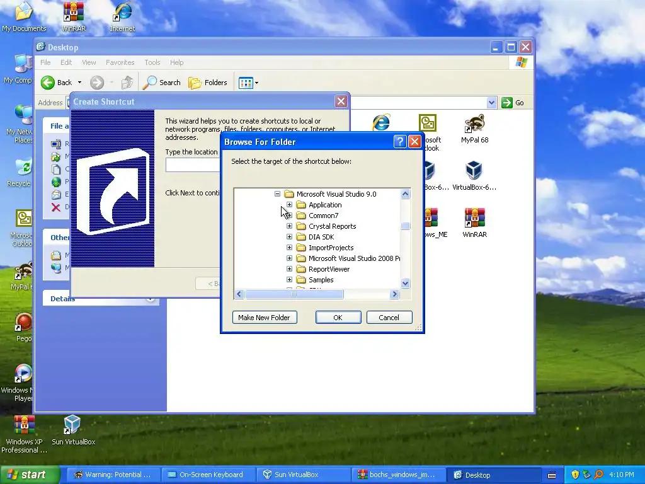Switch to Warning: Potential taskbar button
645x484 pixels.
point(112,475)
